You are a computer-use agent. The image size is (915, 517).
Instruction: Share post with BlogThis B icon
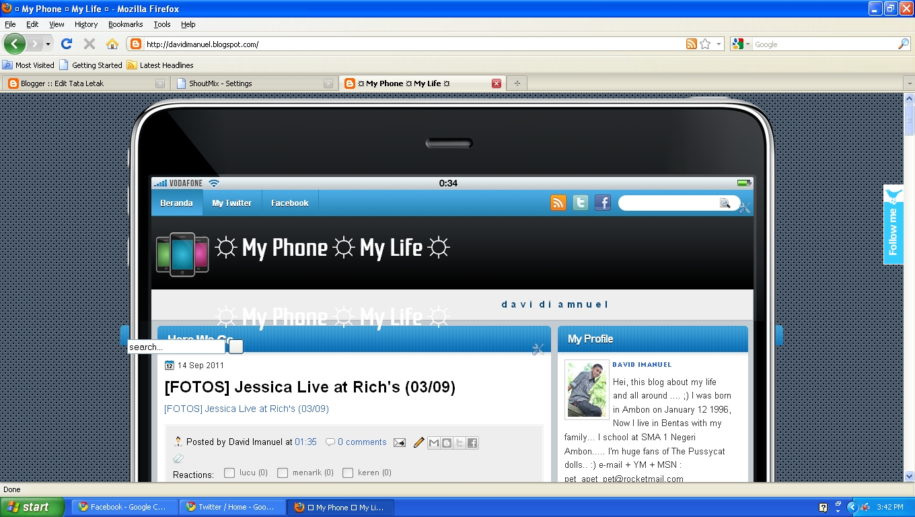point(447,443)
